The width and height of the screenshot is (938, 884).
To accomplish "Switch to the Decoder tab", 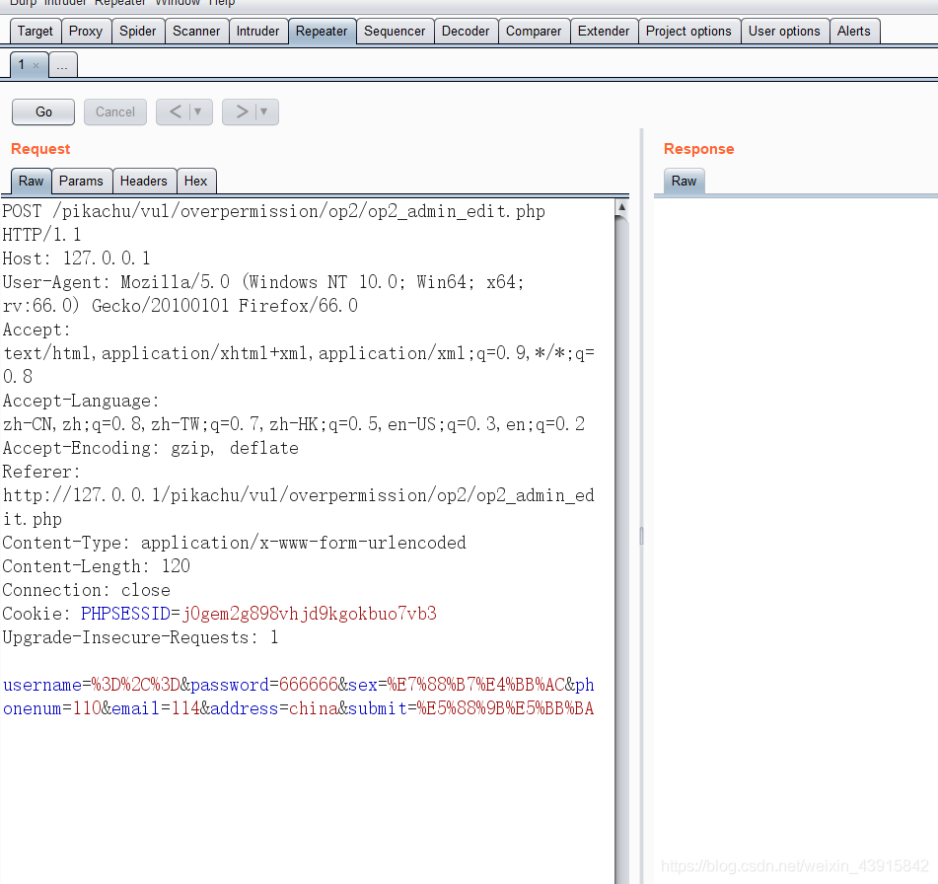I will [x=466, y=32].
